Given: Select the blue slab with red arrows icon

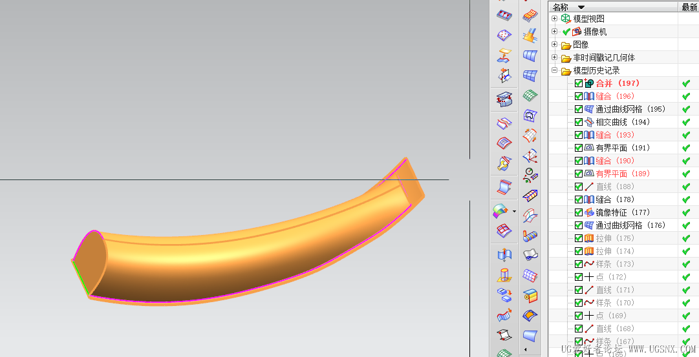Looking at the screenshot, I should (504, 15).
